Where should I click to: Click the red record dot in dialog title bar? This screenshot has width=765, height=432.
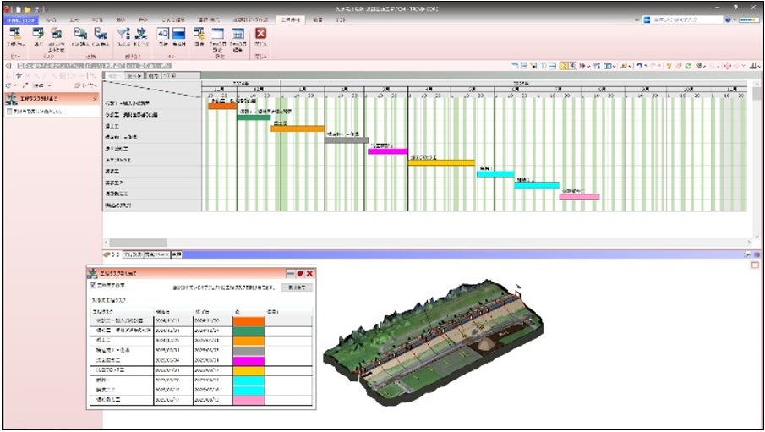299,274
